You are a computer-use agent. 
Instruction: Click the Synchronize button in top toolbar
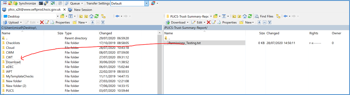25,3
